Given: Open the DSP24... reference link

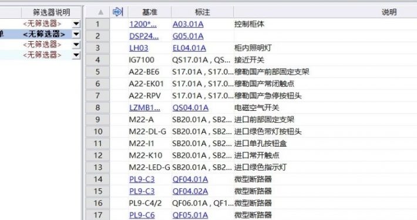Looking at the screenshot, I should pos(144,36).
